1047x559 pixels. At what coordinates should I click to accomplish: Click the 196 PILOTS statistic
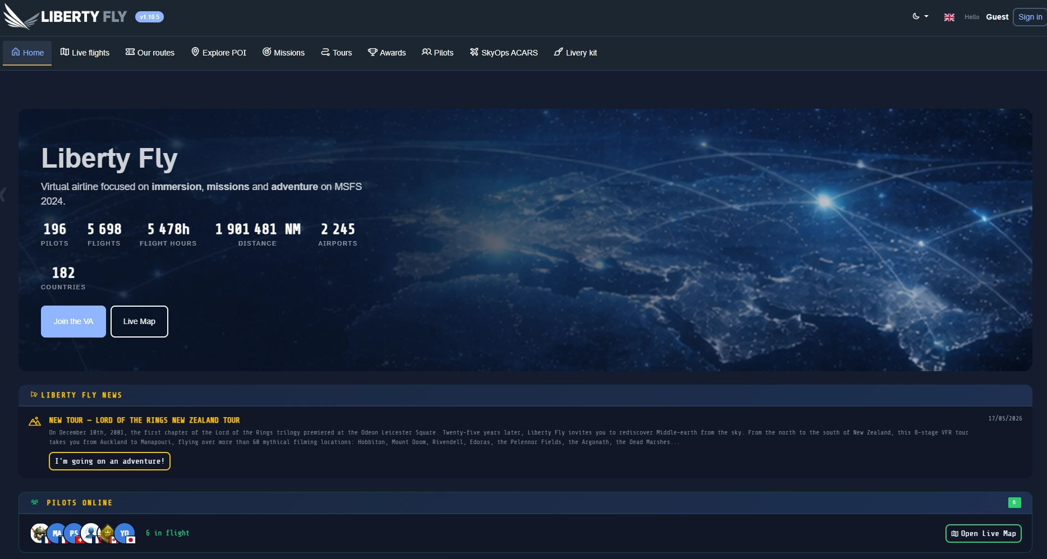click(x=54, y=234)
